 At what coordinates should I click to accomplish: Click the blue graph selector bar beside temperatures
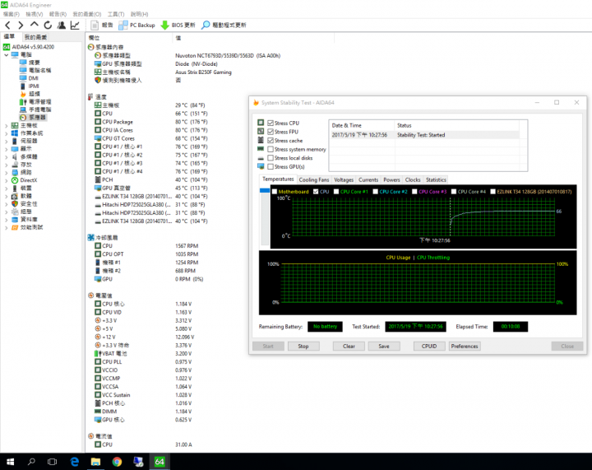pyautogui.click(x=265, y=190)
